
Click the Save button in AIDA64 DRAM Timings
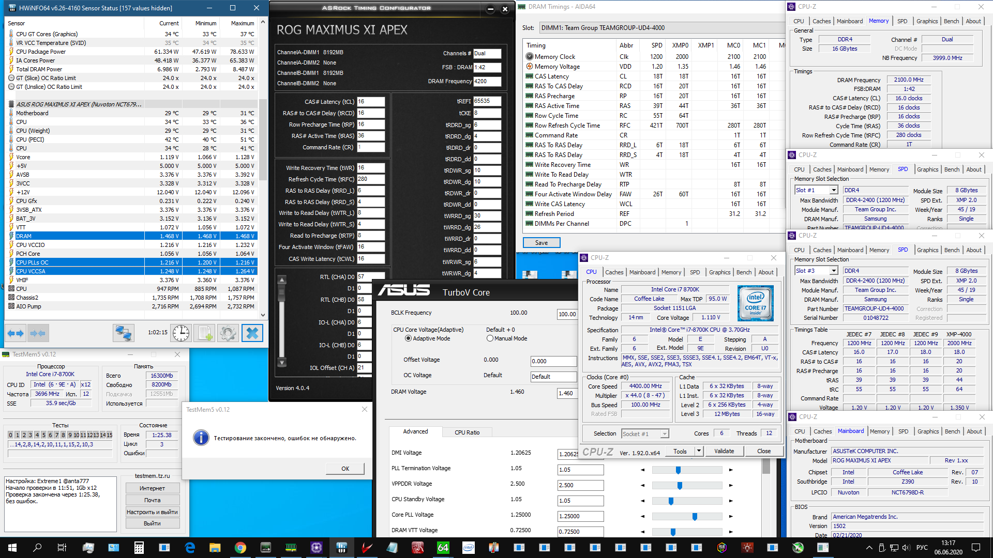[541, 243]
